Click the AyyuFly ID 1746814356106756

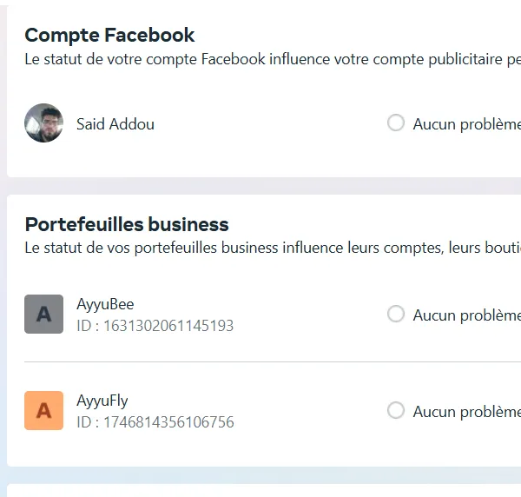[155, 422]
